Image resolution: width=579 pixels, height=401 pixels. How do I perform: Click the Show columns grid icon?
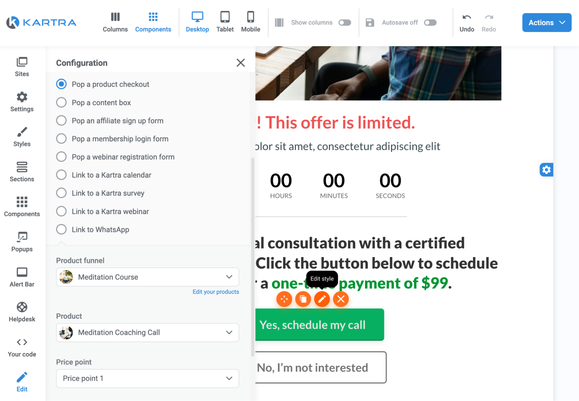[x=279, y=23]
